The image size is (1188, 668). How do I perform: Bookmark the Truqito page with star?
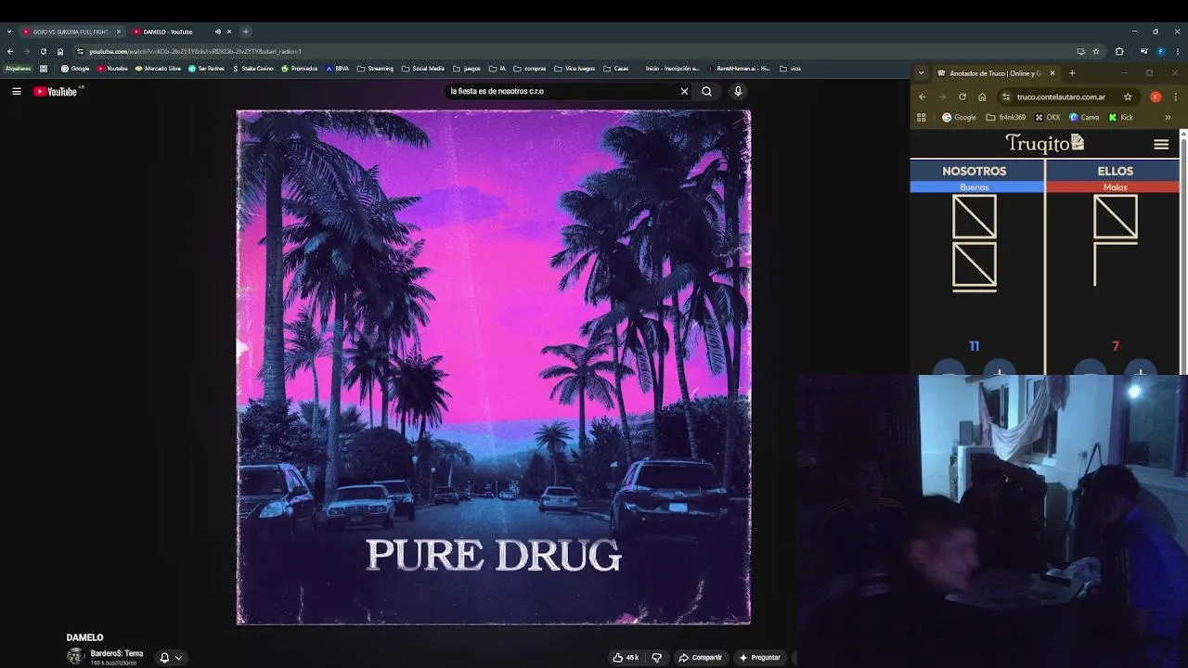click(1128, 96)
